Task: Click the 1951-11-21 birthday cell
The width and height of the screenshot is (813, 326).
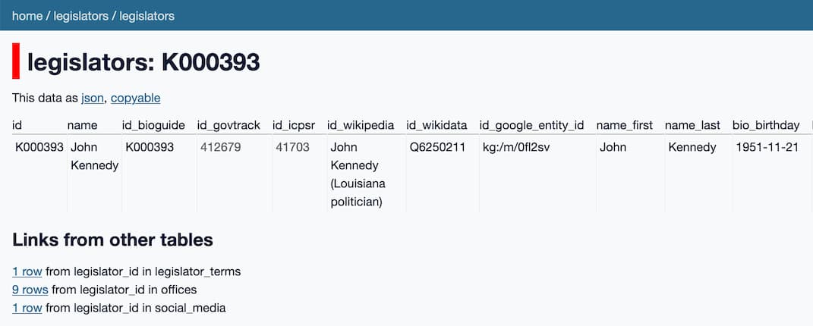Action: tap(767, 147)
